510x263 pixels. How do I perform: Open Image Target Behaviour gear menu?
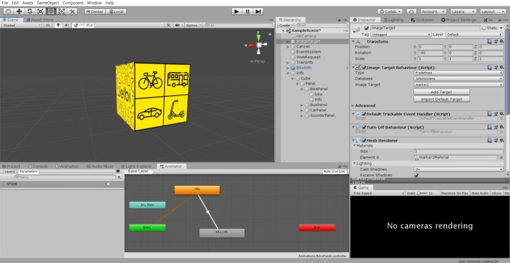click(502, 67)
